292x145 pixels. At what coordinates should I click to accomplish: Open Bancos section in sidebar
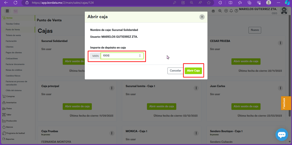coord(10,127)
